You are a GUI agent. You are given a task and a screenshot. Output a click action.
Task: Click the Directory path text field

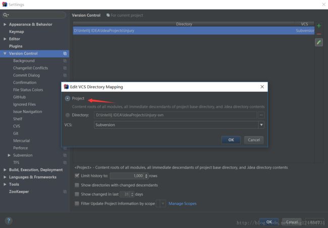click(x=175, y=115)
